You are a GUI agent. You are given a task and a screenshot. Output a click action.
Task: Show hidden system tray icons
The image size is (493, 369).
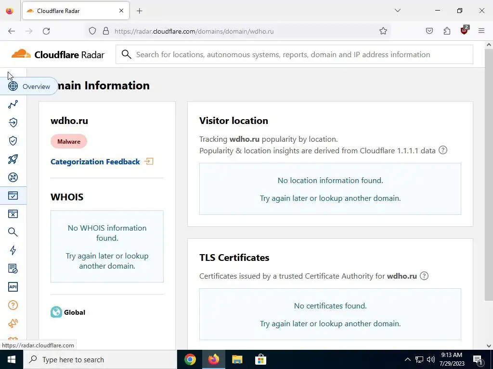407,359
